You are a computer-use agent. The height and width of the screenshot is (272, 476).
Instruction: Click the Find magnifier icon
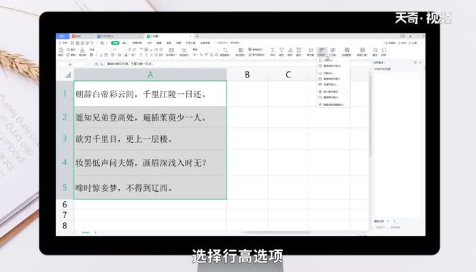(x=375, y=50)
